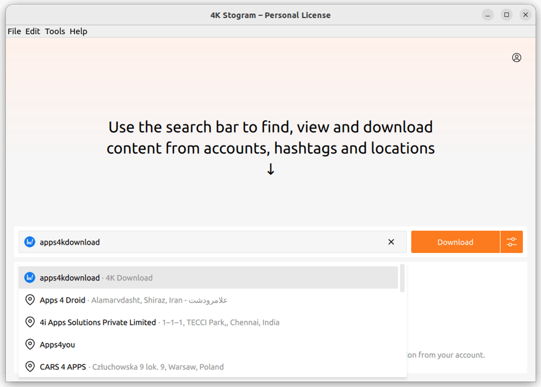Click location pin beside Apps 4 Droid
541x387 pixels.
(x=30, y=300)
